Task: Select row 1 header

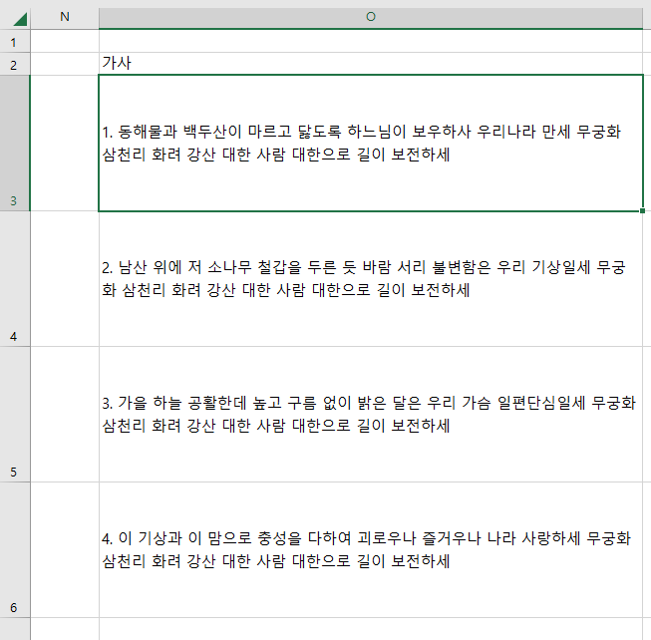Action: click(x=15, y=41)
